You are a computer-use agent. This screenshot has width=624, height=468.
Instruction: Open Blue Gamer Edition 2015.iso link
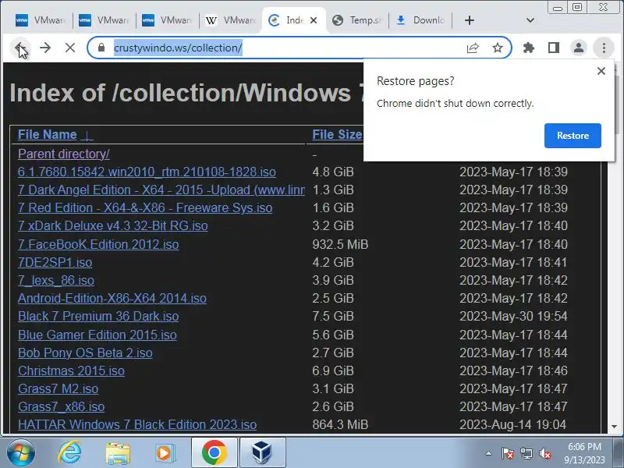coord(97,335)
